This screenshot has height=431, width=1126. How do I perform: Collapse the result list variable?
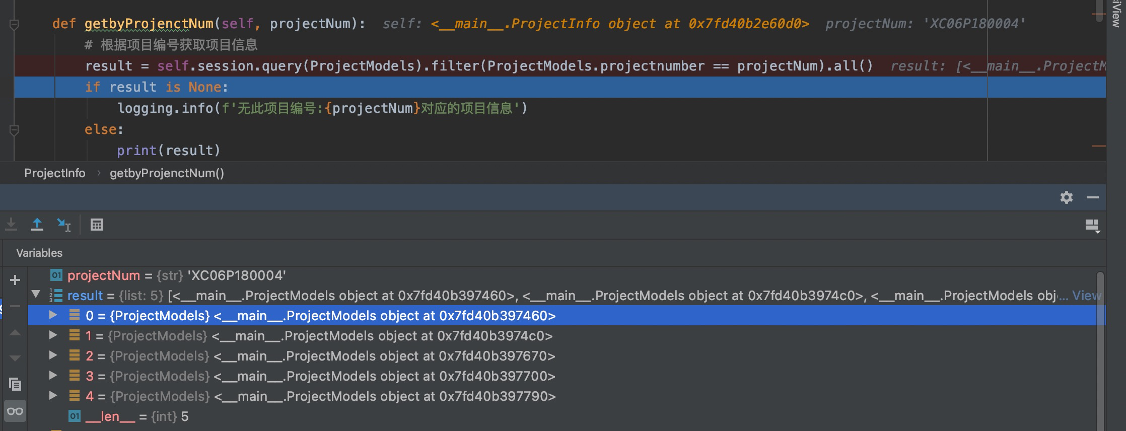(x=36, y=294)
